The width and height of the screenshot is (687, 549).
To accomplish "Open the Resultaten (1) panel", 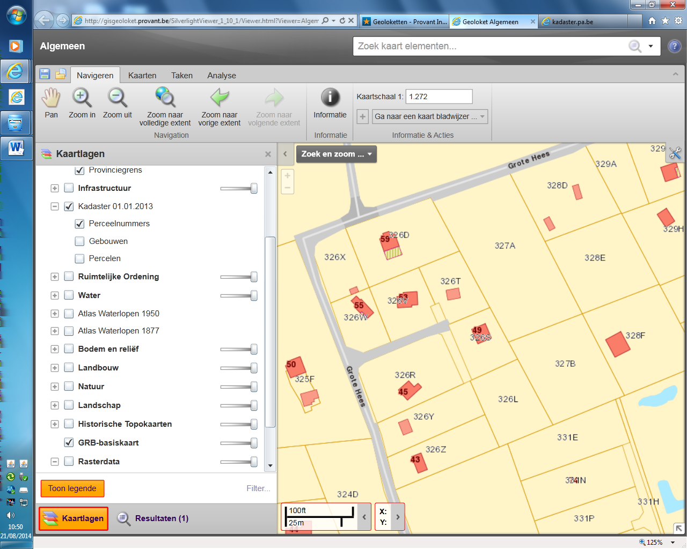I will click(x=153, y=518).
